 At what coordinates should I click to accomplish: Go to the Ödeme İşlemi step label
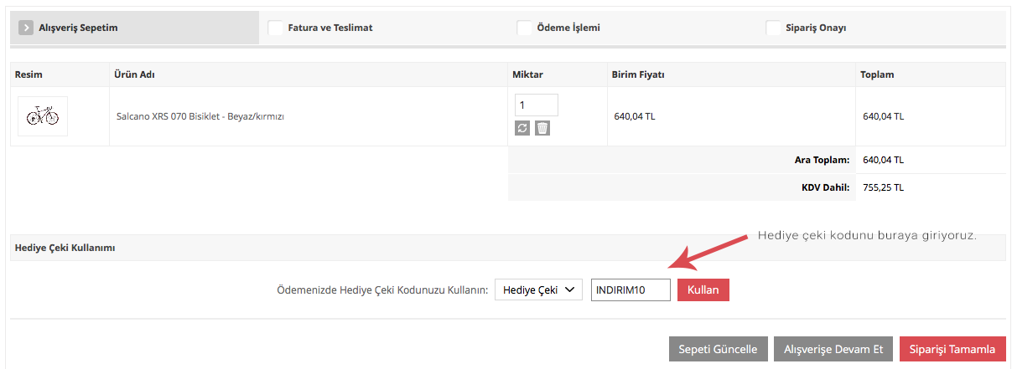point(569,28)
